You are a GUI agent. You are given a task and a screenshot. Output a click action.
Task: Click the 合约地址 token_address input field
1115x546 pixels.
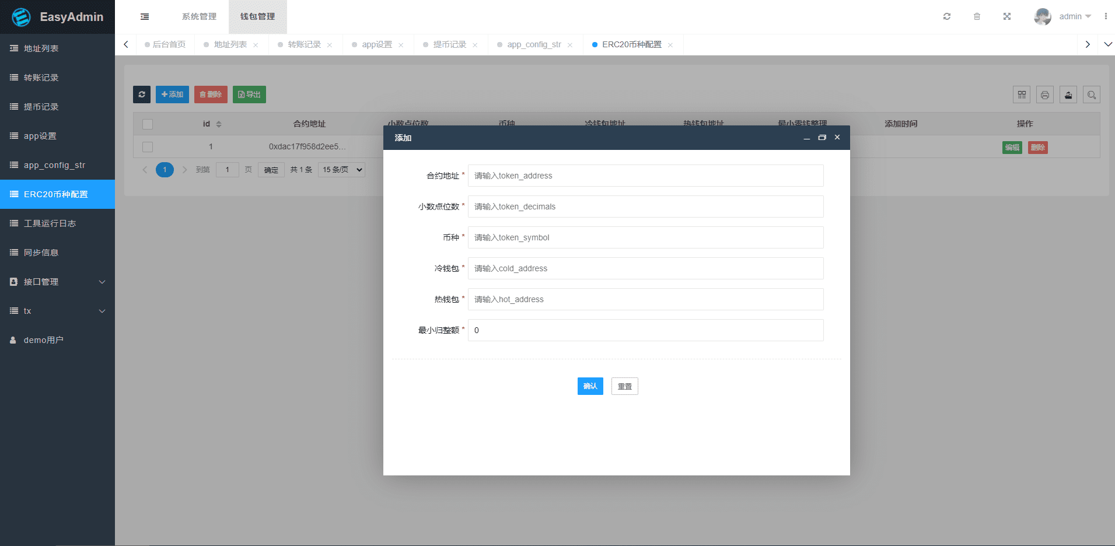click(645, 176)
